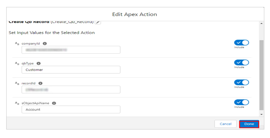The height and width of the screenshot is (138, 270).
Task: Click the text type icon beside qbType
Action: coord(17,63)
